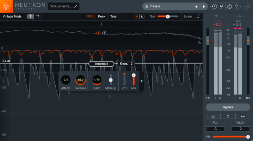Click the Threshold handle
253x141 pixels.
pyautogui.click(x=101, y=64)
